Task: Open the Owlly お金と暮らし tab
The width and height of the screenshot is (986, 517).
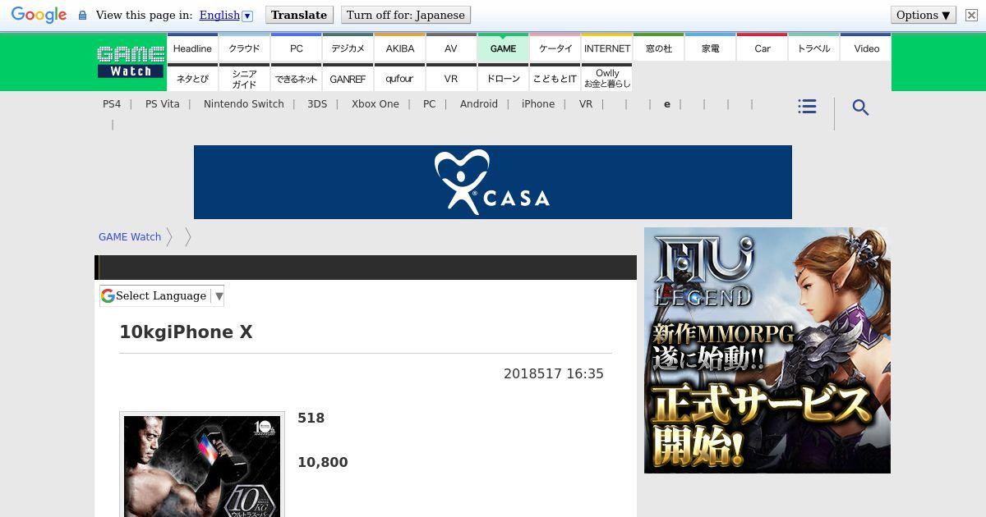Action: click(606, 78)
